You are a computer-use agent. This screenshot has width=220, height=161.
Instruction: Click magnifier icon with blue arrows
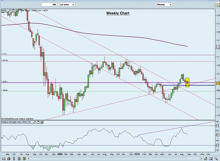pyautogui.click(x=211, y=159)
